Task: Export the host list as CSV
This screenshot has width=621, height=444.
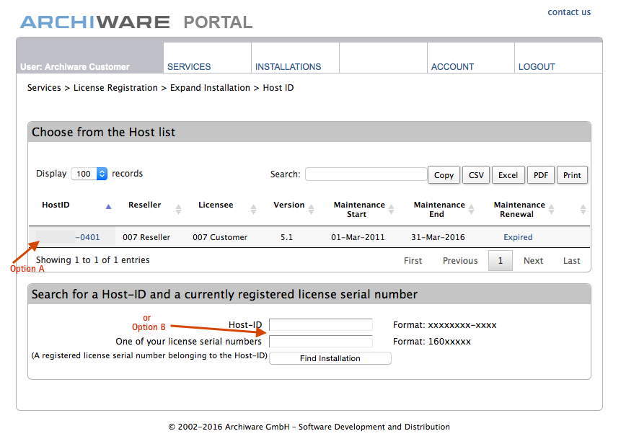Action: [476, 175]
